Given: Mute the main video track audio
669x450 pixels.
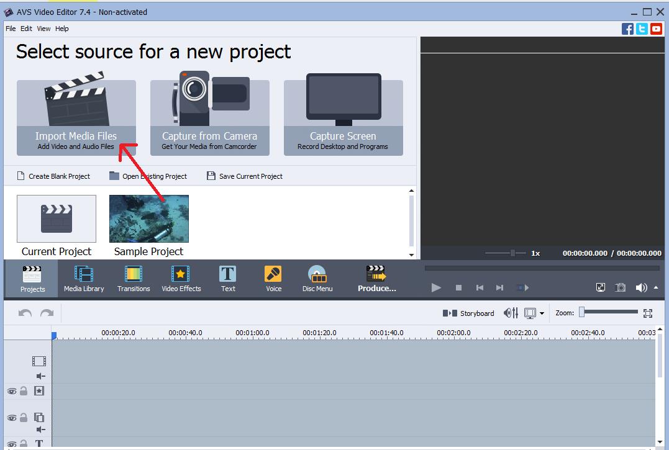Looking at the screenshot, I should [39, 376].
